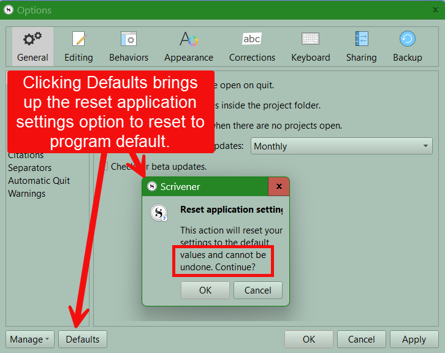Open the Appearance options icon
The image size is (445, 353).
[x=189, y=40]
